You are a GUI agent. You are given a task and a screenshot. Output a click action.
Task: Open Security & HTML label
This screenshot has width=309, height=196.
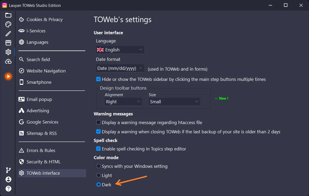[x=44, y=162]
